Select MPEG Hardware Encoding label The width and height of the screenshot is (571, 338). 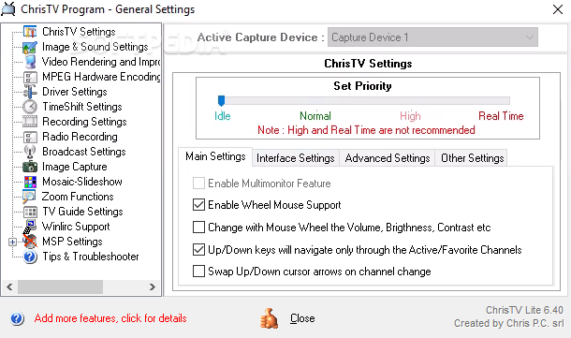[101, 77]
